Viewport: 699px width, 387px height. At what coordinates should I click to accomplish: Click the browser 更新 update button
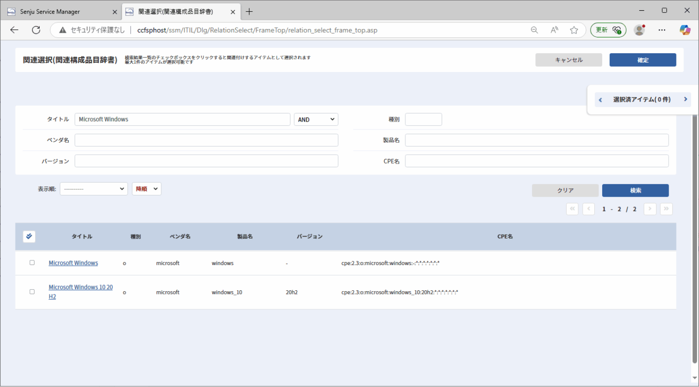608,30
